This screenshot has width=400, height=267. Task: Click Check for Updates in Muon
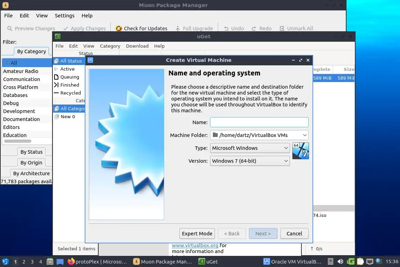141,29
